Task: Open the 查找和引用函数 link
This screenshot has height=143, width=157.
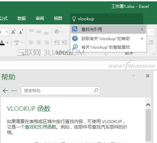Action: click(x=41, y=127)
